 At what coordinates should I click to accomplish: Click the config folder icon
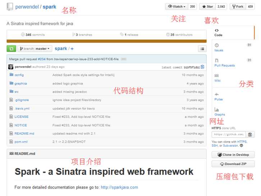coord(11,74)
